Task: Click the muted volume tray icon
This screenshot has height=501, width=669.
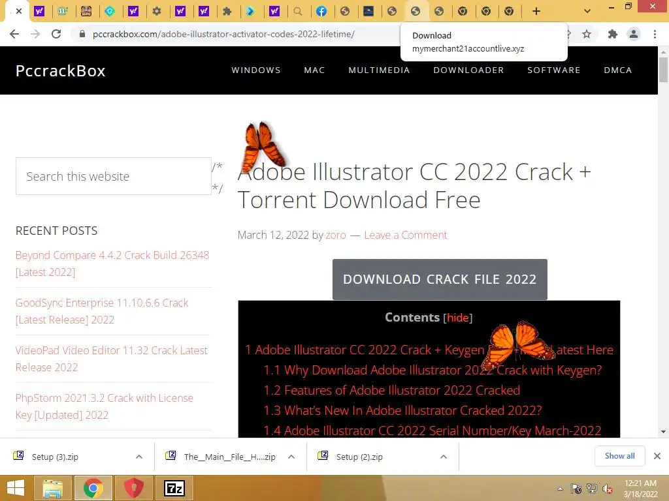Action: tap(608, 489)
